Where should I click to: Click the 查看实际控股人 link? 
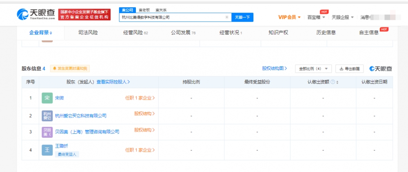click(x=113, y=82)
